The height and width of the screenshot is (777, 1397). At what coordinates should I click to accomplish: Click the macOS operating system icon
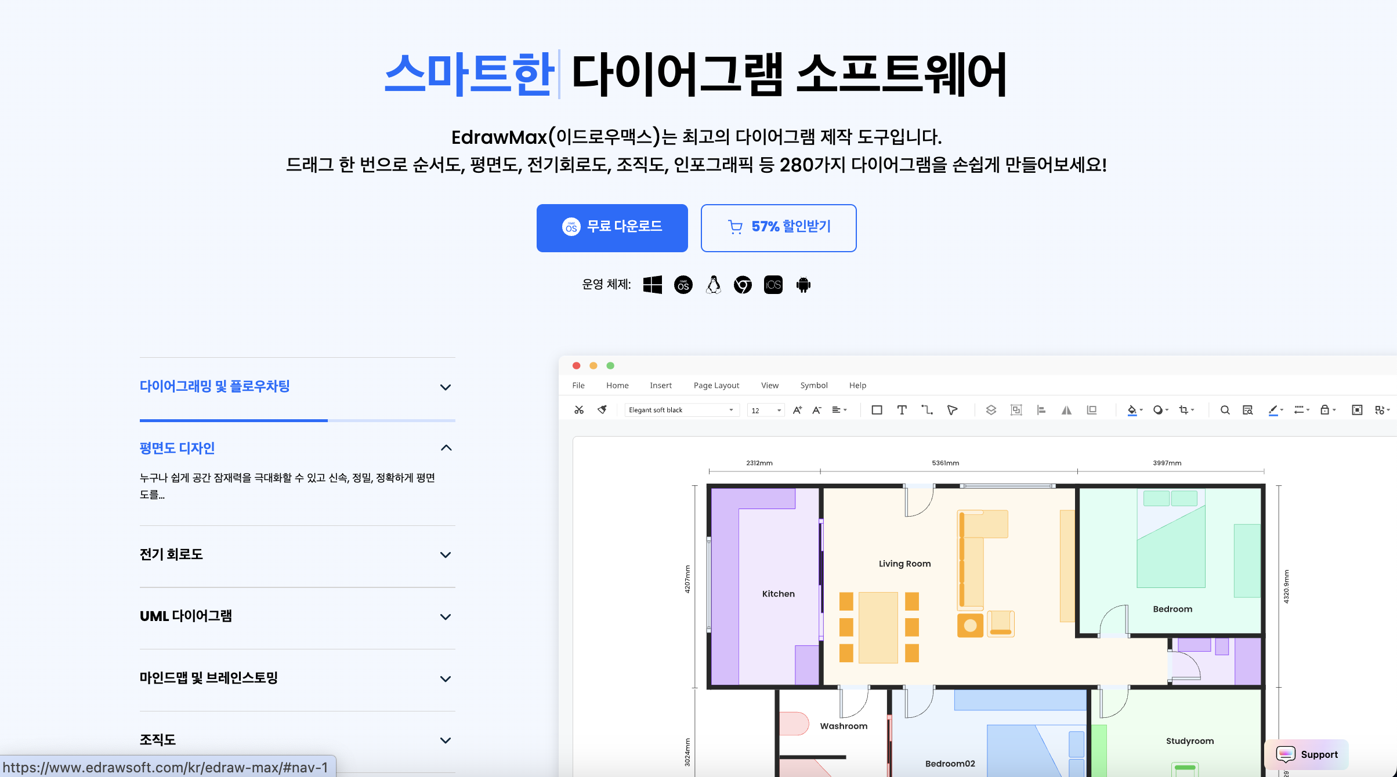tap(683, 285)
